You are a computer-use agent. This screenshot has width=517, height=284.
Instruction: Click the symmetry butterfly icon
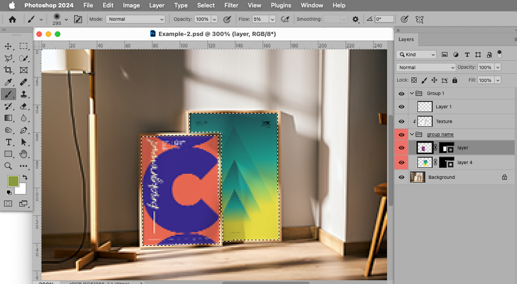click(x=420, y=20)
